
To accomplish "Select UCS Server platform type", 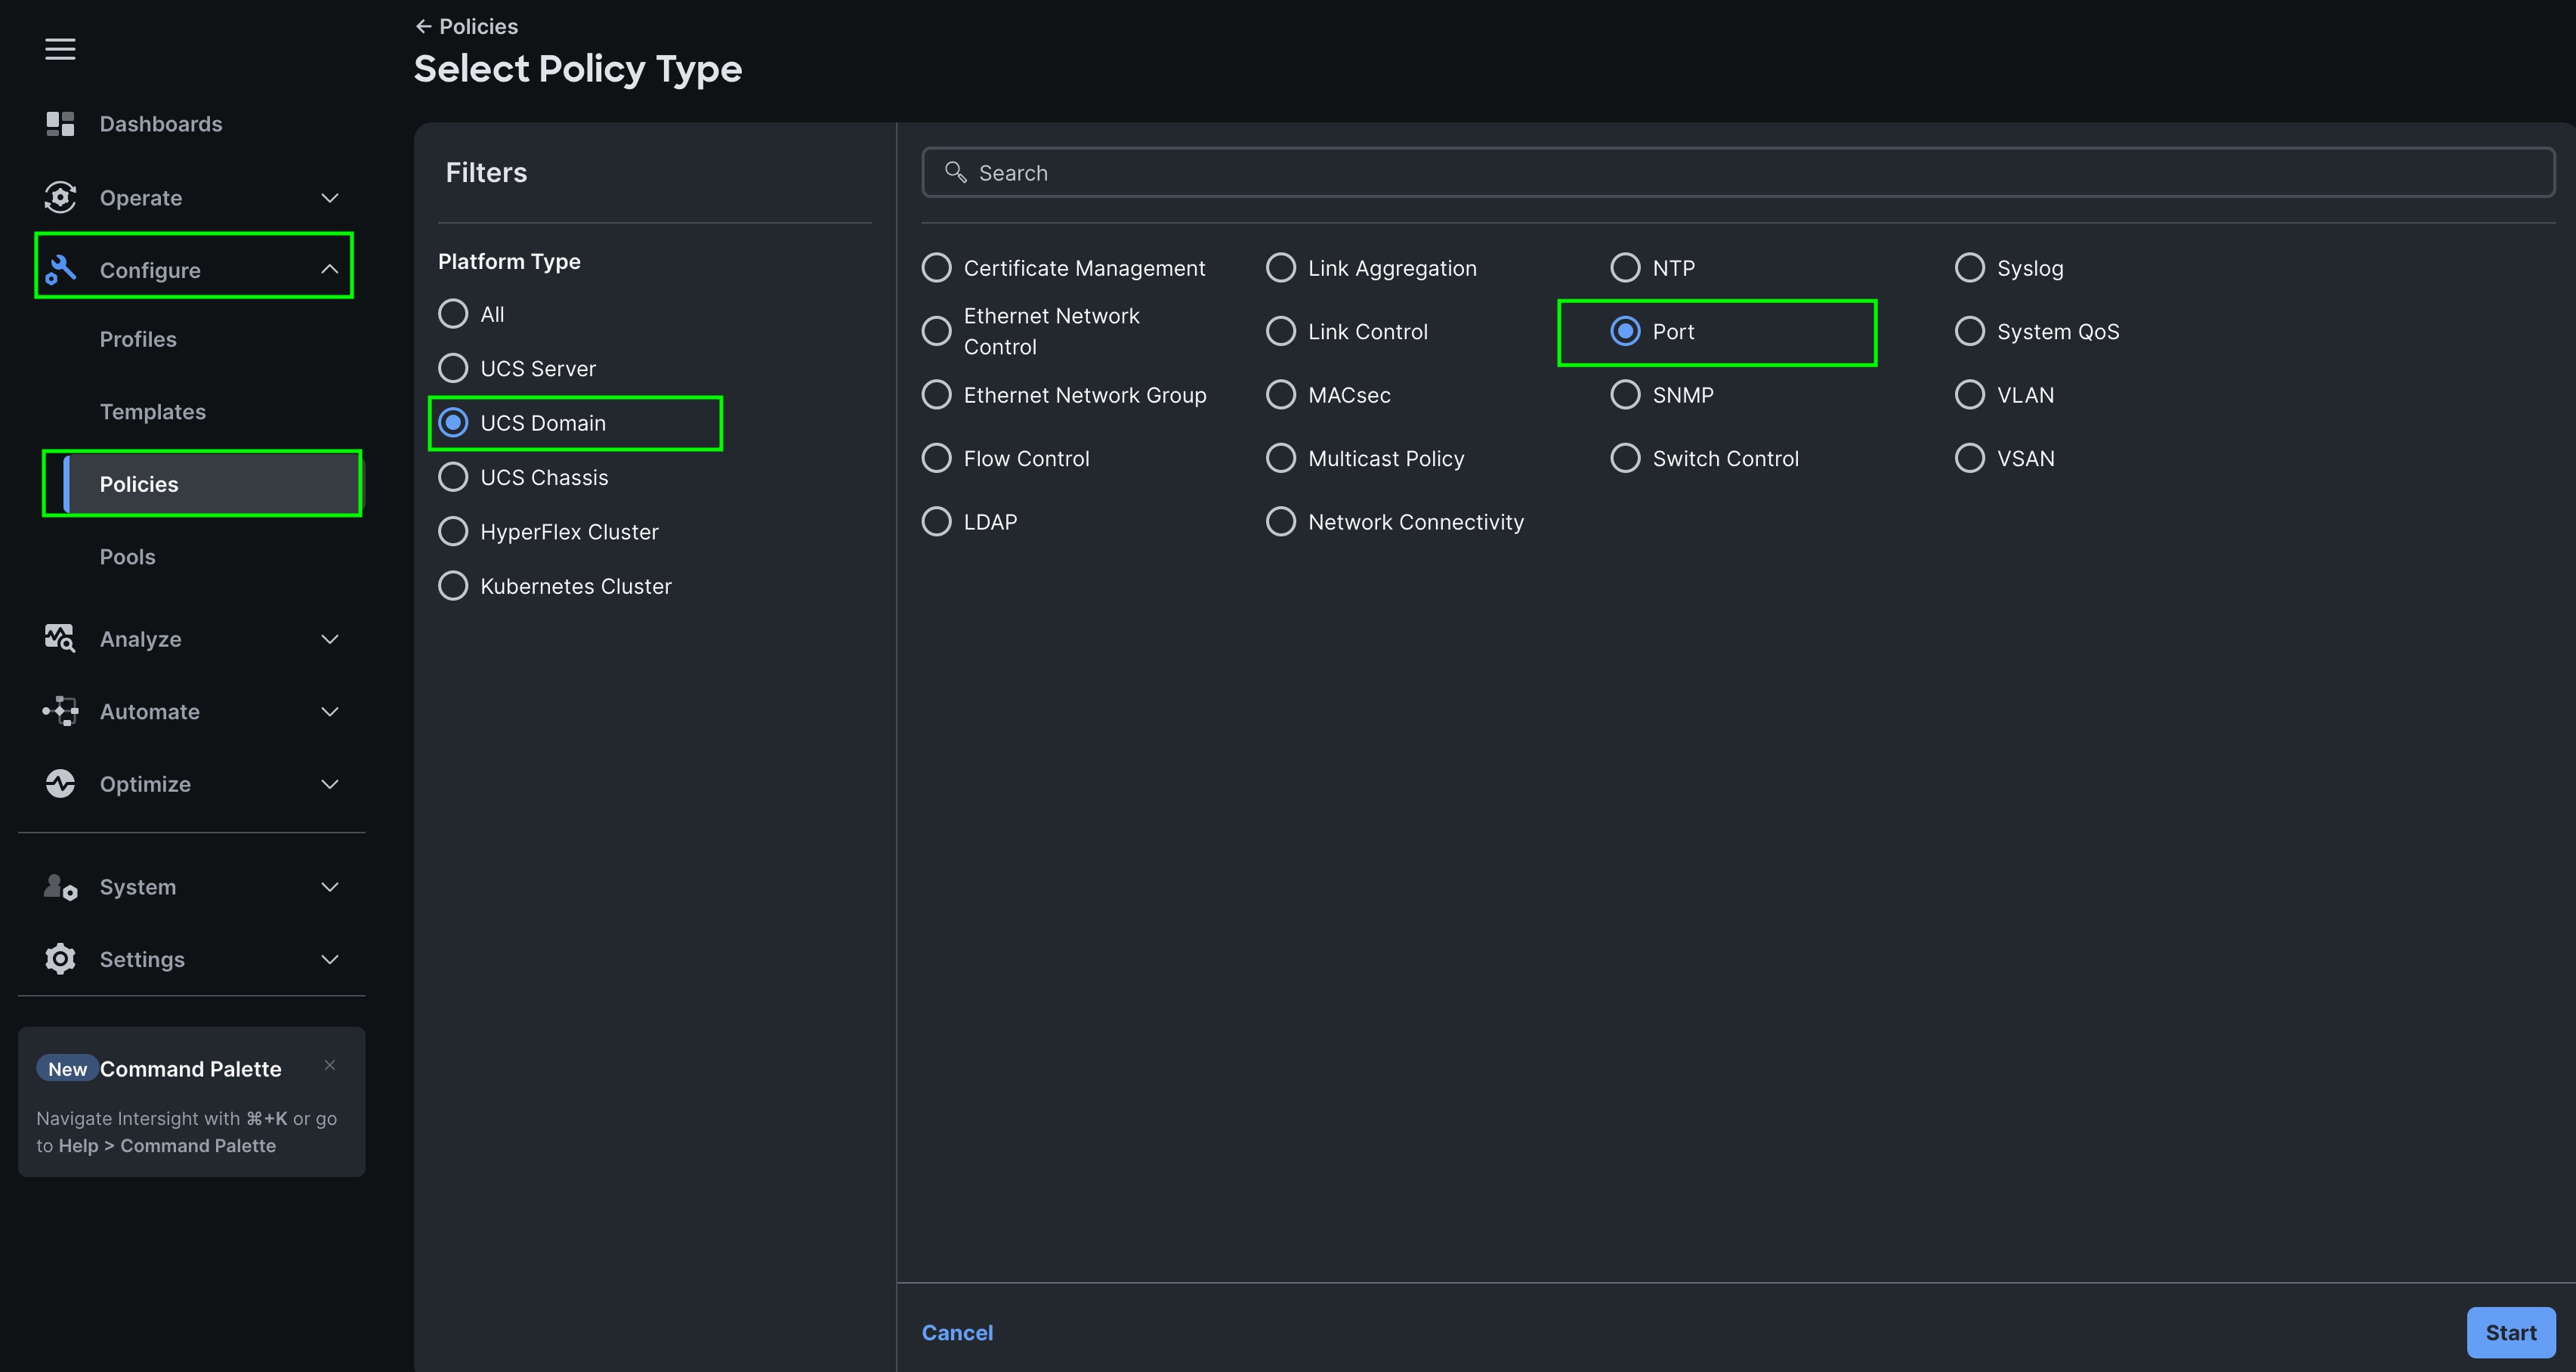I will click(x=453, y=368).
